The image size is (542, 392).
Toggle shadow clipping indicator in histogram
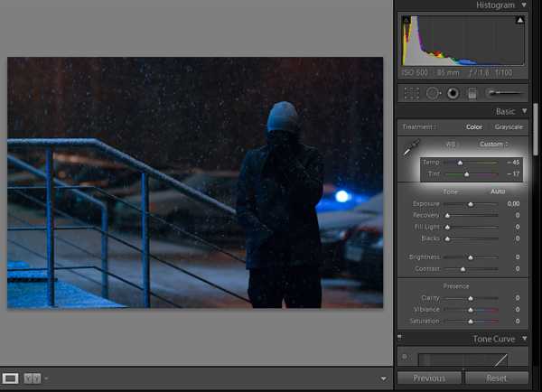tap(406, 20)
